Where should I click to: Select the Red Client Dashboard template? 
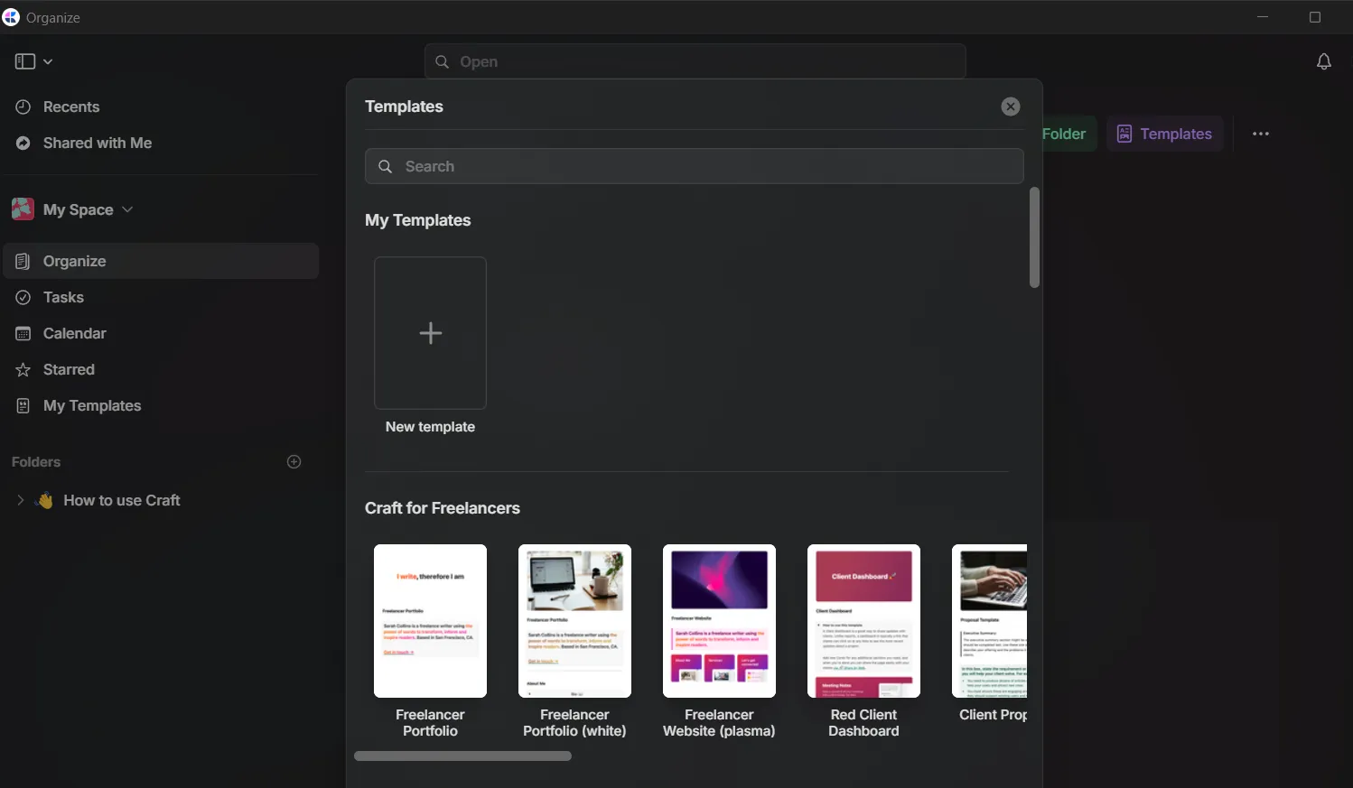863,621
